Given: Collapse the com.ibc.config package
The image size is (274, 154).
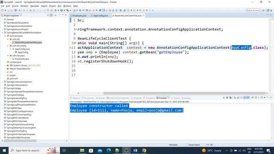Looking at the screenshot, I should [8, 46].
